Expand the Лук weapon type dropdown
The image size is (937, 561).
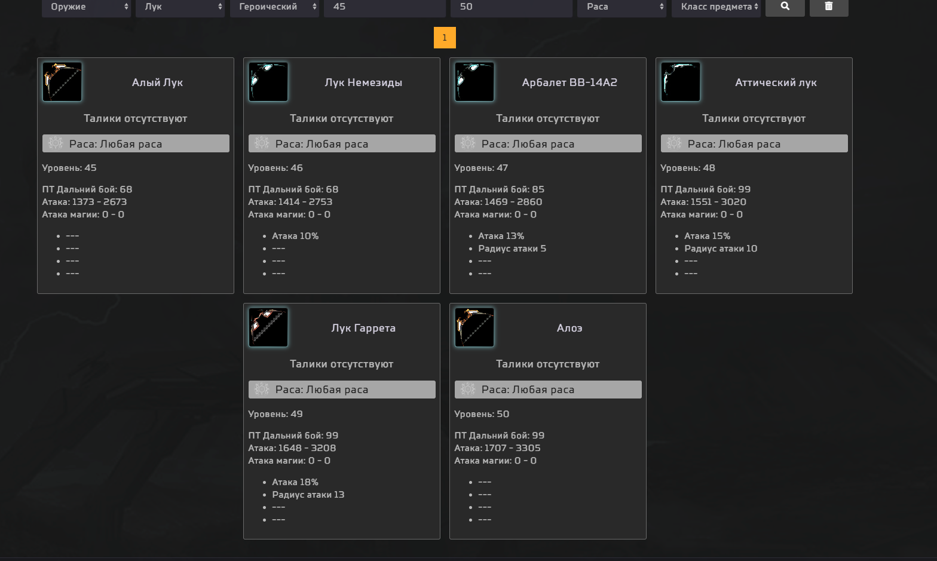click(180, 7)
